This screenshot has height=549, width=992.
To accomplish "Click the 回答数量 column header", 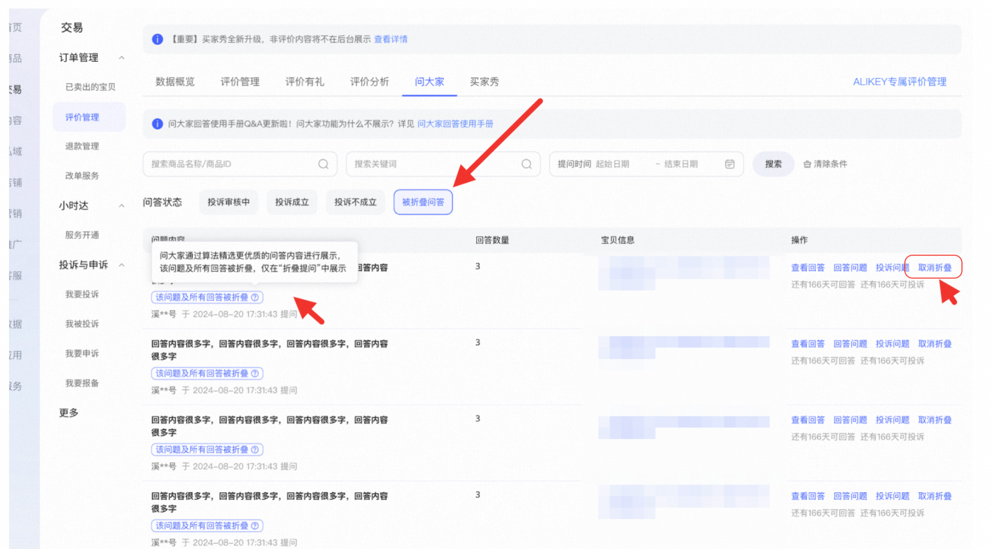I will point(492,240).
